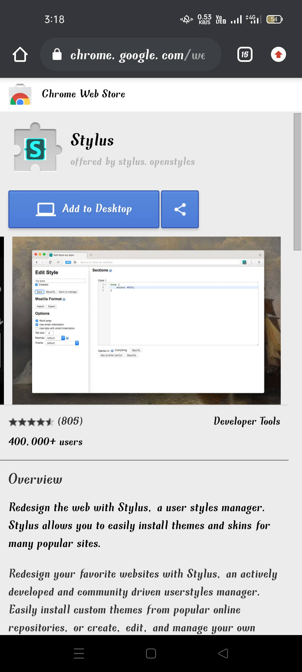Image resolution: width=302 pixels, height=672 pixels.
Task: Open the address bar URL field
Action: click(131, 54)
